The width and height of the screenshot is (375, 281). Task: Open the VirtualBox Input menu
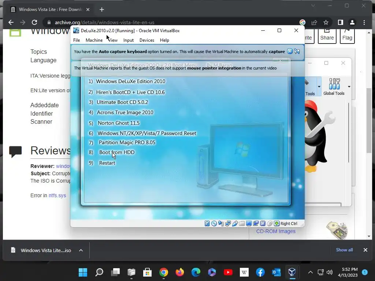129,40
